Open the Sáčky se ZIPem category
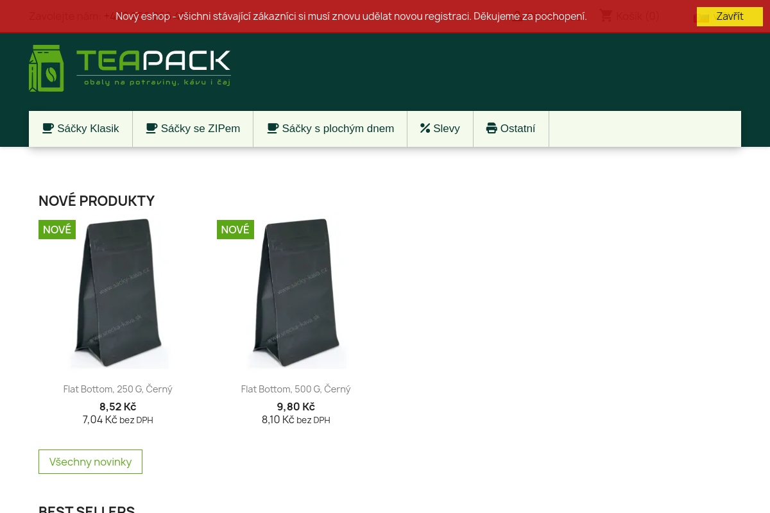770x513 pixels. pyautogui.click(x=200, y=129)
